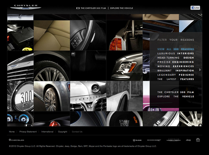Click the Chrysler wing logo in header
Image resolution: width=209 pixels, height=155 pixels.
25,7
